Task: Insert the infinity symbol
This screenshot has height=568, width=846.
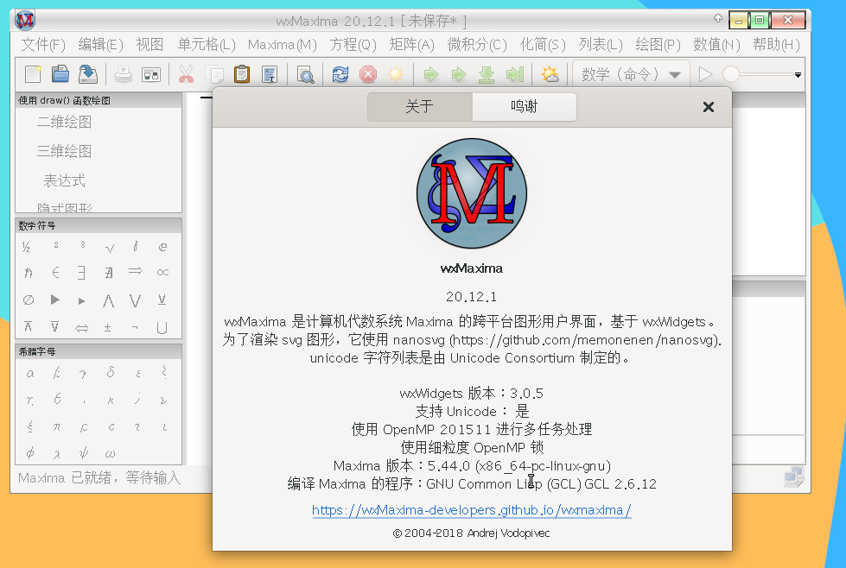Action: click(x=162, y=273)
